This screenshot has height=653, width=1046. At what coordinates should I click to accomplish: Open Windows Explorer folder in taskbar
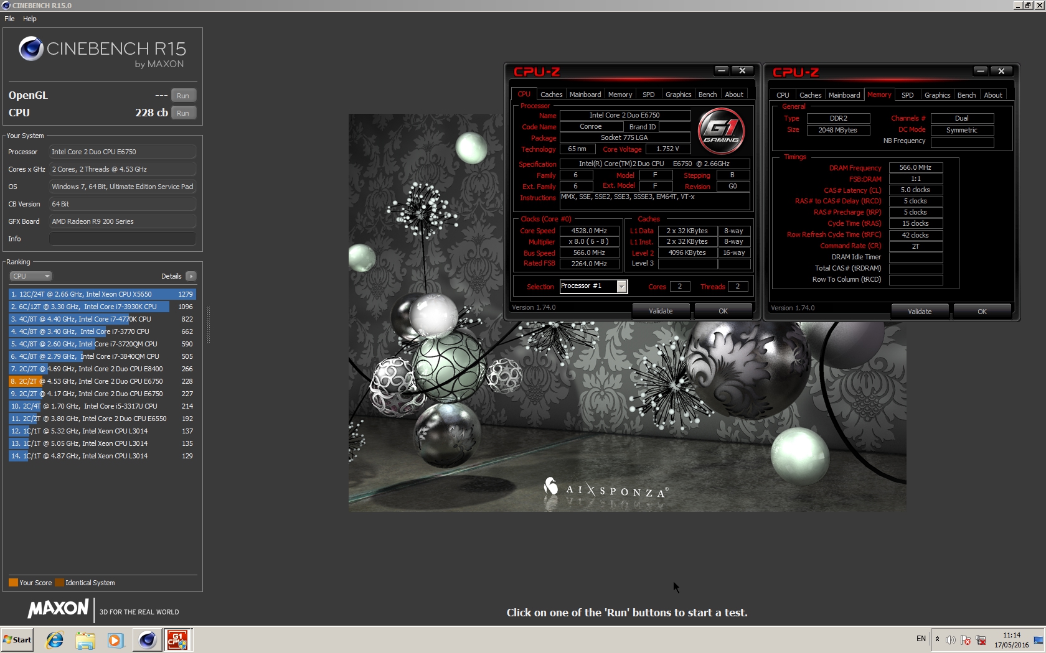pos(85,639)
